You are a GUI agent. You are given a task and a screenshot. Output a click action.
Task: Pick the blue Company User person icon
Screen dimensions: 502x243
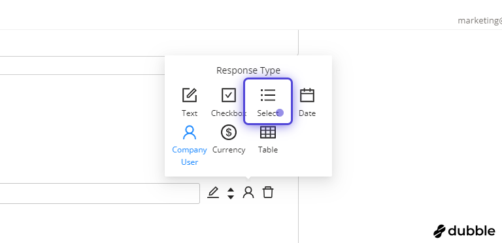[190, 132]
